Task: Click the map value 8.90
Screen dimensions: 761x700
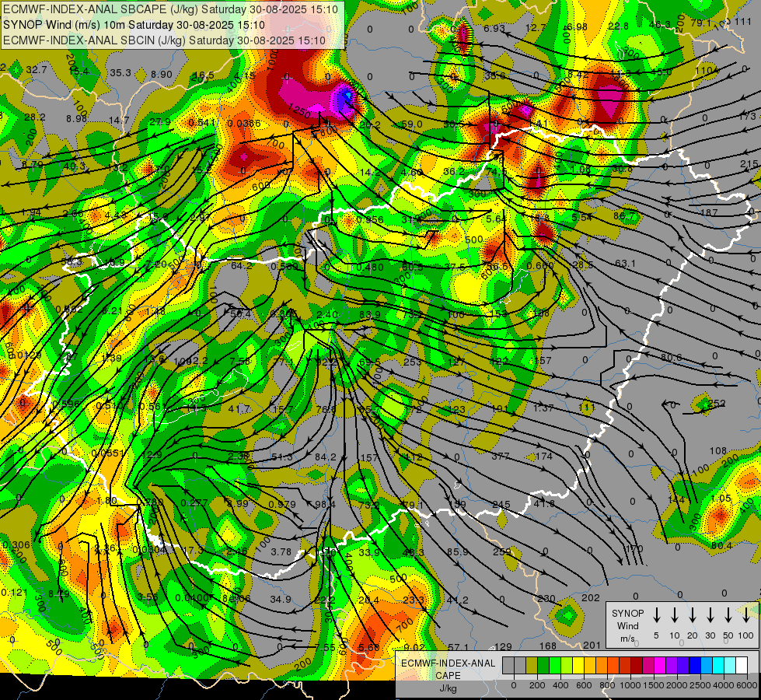Action: pyautogui.click(x=162, y=75)
